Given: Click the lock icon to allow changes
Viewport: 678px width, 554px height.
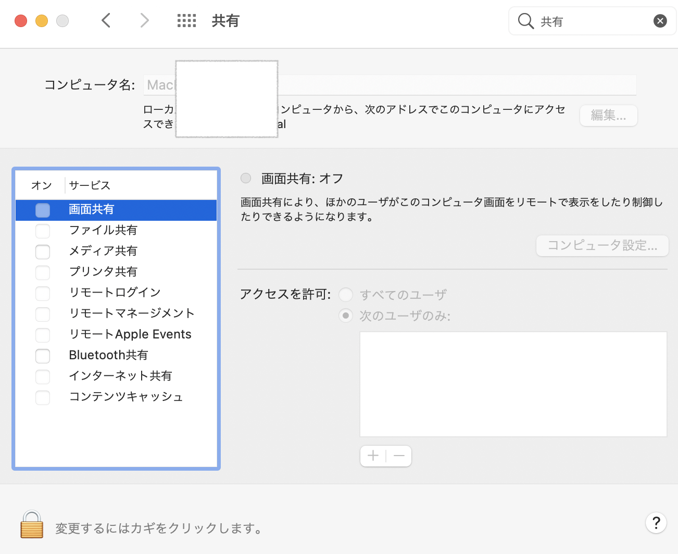Looking at the screenshot, I should 32,524.
